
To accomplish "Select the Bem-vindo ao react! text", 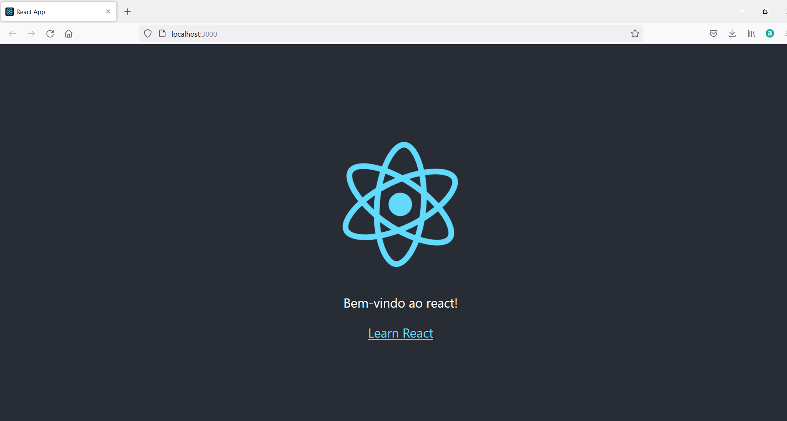I will click(401, 303).
